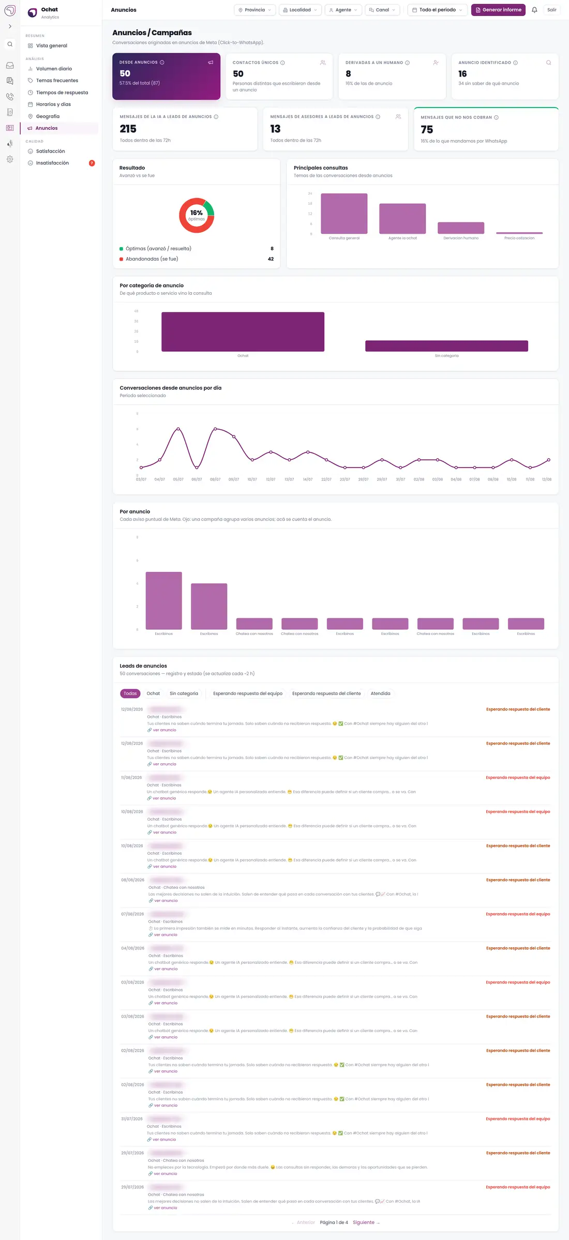The image size is (569, 1240).
Task: Click the search icon in left rail
Action: [10, 44]
